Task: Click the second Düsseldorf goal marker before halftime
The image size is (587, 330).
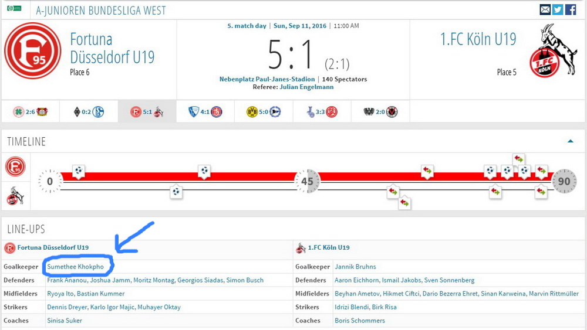Action: (204, 171)
